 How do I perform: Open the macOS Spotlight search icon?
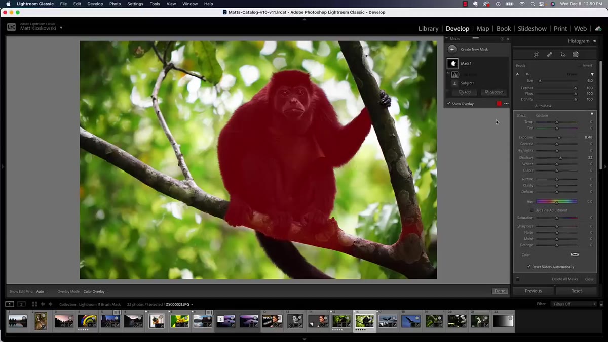533,4
